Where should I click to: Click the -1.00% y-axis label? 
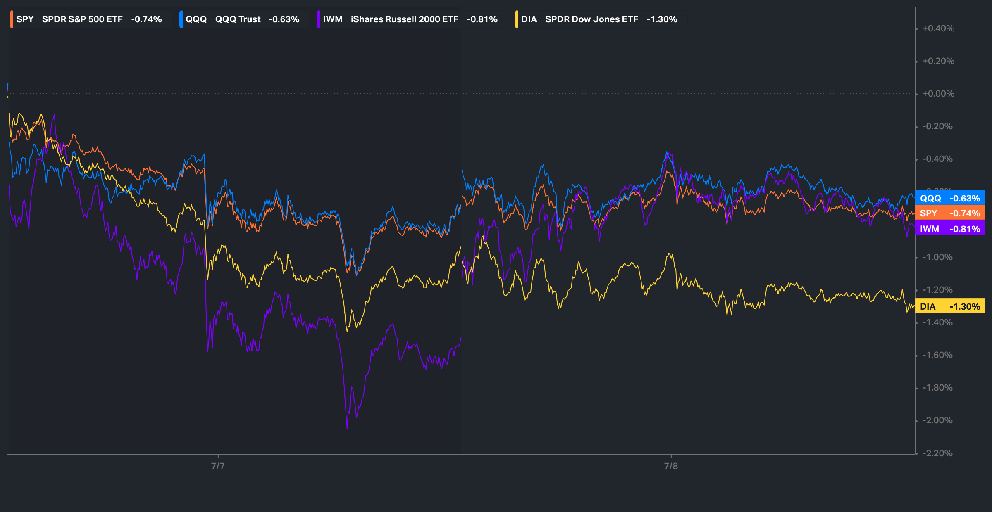coord(937,257)
